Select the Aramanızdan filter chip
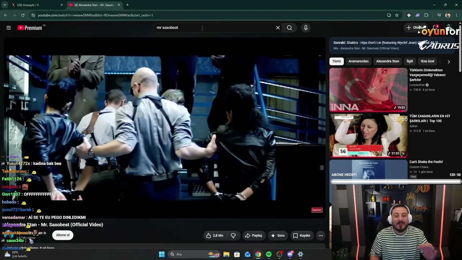Image resolution: width=462 pixels, height=260 pixels. coord(358,61)
